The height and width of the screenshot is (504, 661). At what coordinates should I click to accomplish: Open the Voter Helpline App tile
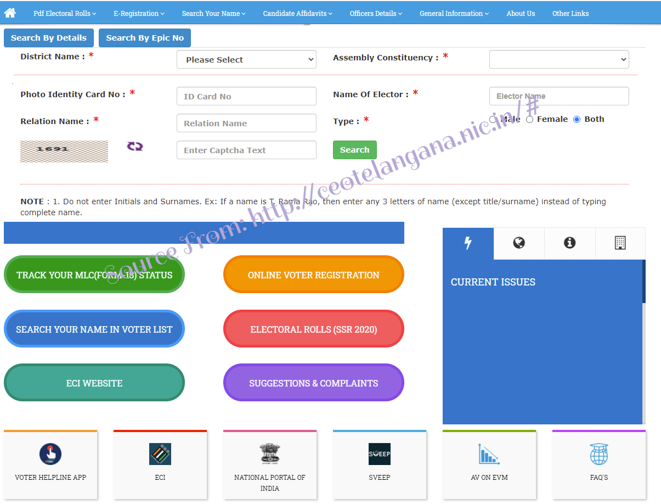50,454
